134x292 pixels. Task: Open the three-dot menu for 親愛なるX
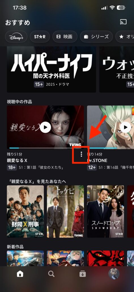(81, 154)
